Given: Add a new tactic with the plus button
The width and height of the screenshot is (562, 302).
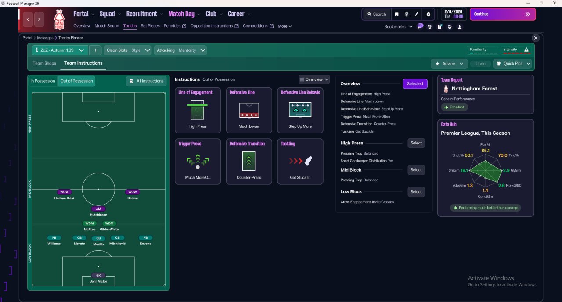Looking at the screenshot, I should pos(95,50).
